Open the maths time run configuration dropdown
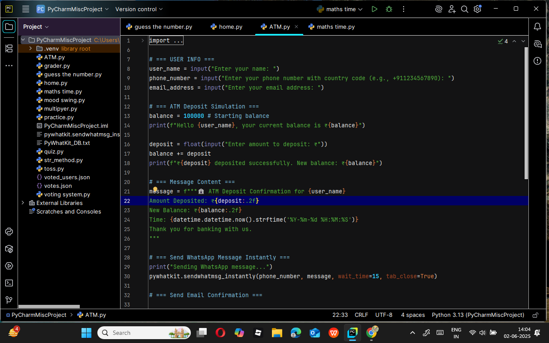This screenshot has height=343, width=549. coord(339,9)
